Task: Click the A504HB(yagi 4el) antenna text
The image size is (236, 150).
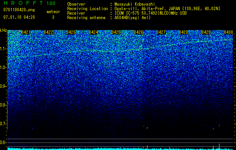Action: pos(132,18)
